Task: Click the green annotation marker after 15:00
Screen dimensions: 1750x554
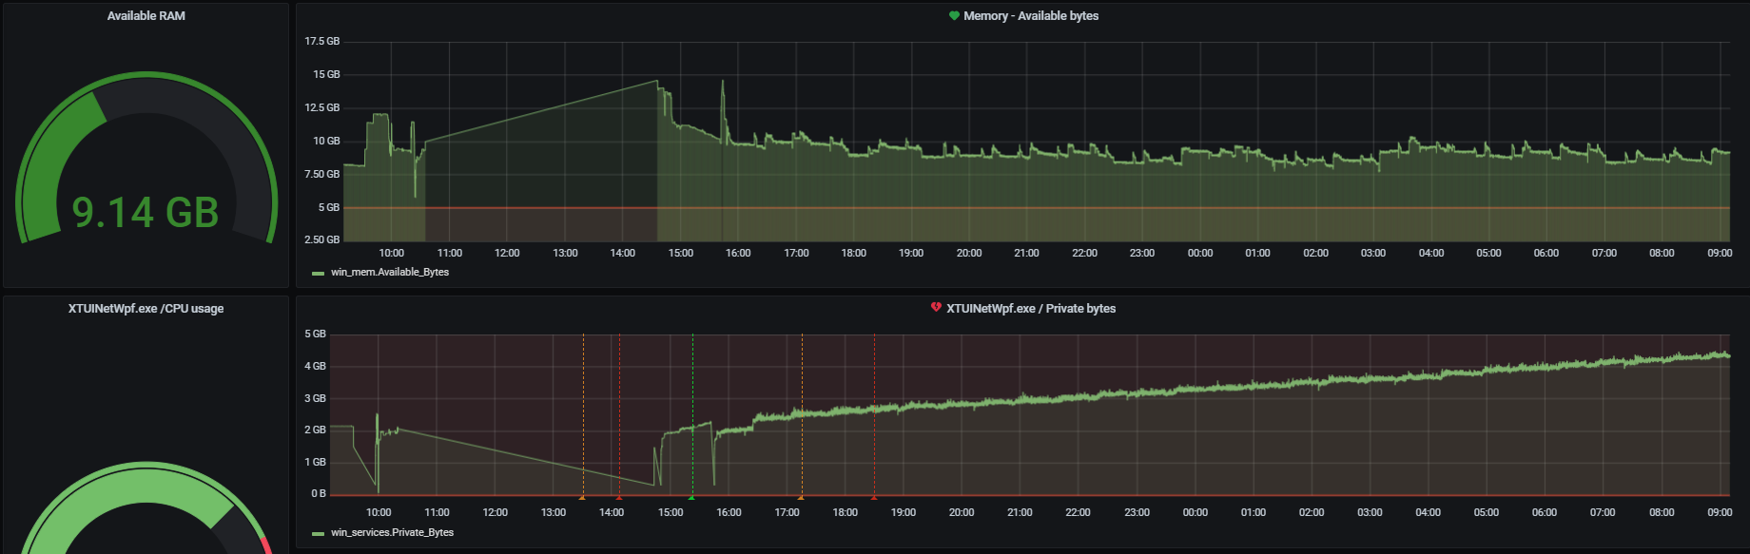Action: coord(691,497)
